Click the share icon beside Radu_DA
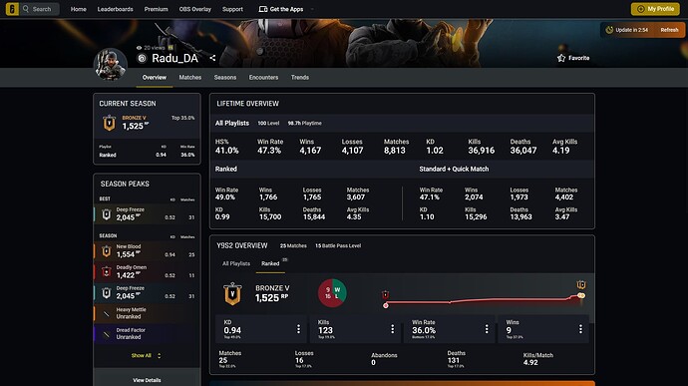This screenshot has width=688, height=386. pyautogui.click(x=212, y=58)
